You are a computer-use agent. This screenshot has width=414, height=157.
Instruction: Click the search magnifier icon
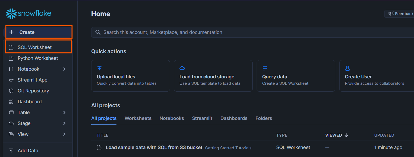pyautogui.click(x=98, y=32)
